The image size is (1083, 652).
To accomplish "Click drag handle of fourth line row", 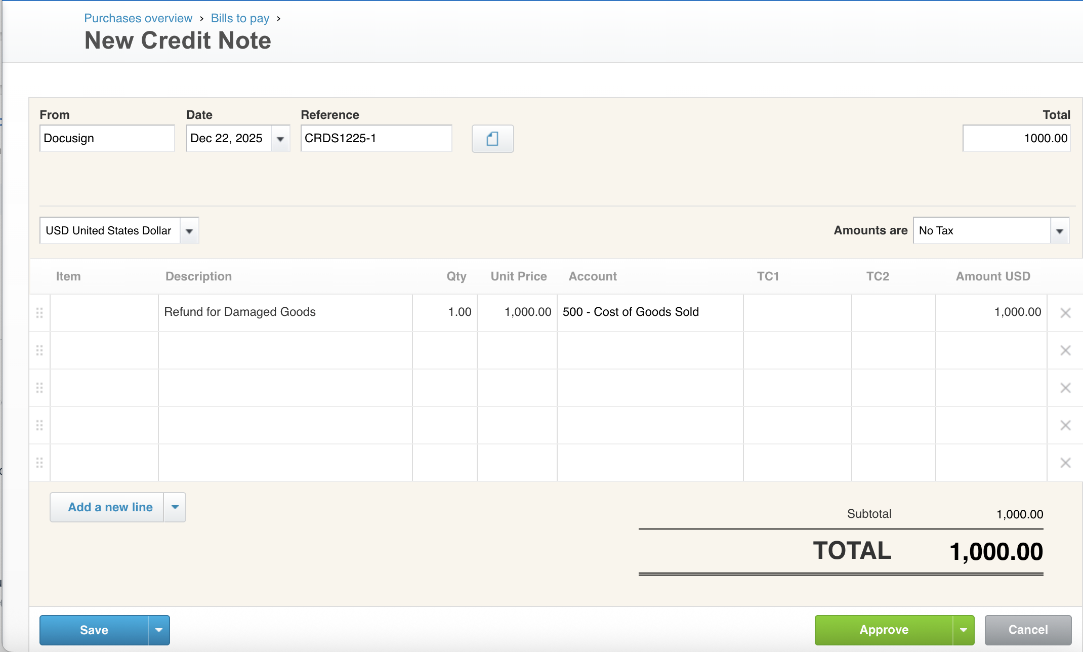I will coord(39,425).
